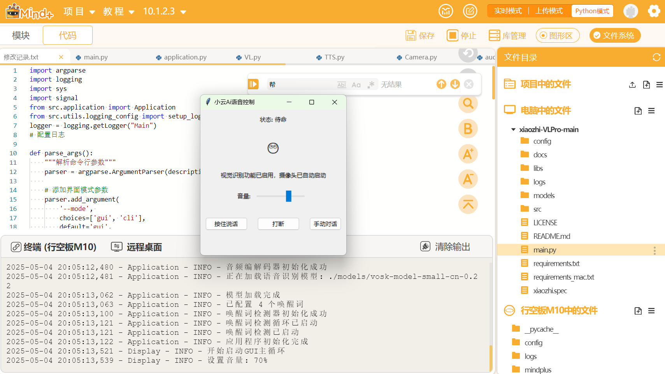665x374 pixels.
Task: Collapse the xiaozhi-VLPro-main folder
Action: [513, 129]
